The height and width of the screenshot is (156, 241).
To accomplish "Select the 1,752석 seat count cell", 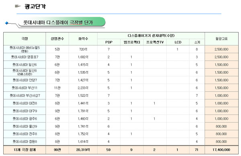I will tap(83, 134).
